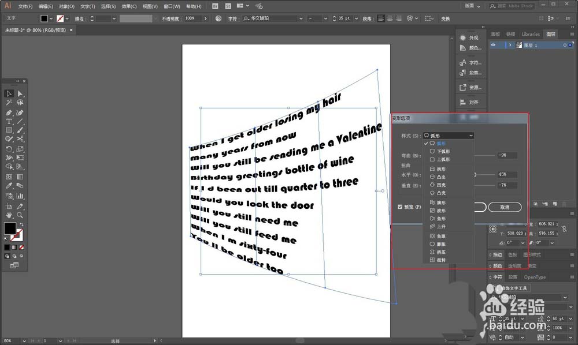This screenshot has height=345, width=578.
Task: Swap fill and stroke colors arrow
Action: pyautogui.click(x=21, y=224)
